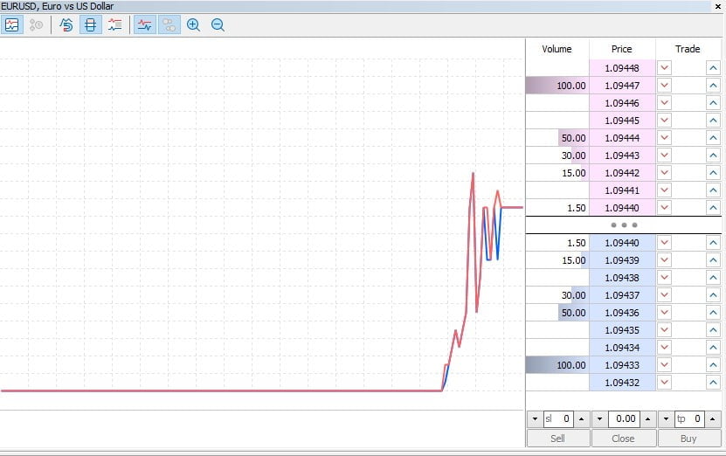Screen dimensions: 726x456
Task: Click the grayed Time & Sales icon
Action: [36, 25]
